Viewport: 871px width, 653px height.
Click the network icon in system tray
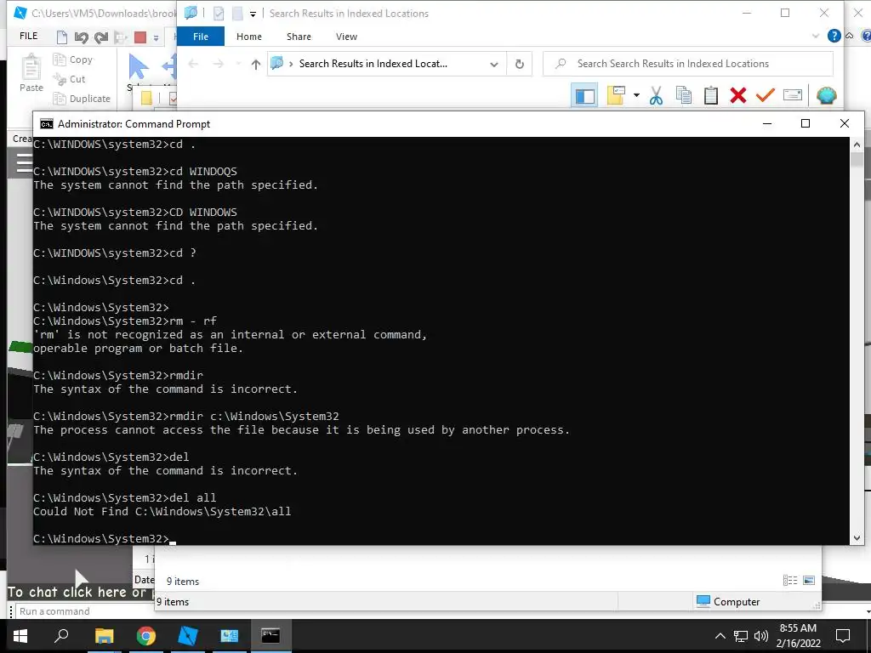[741, 636]
